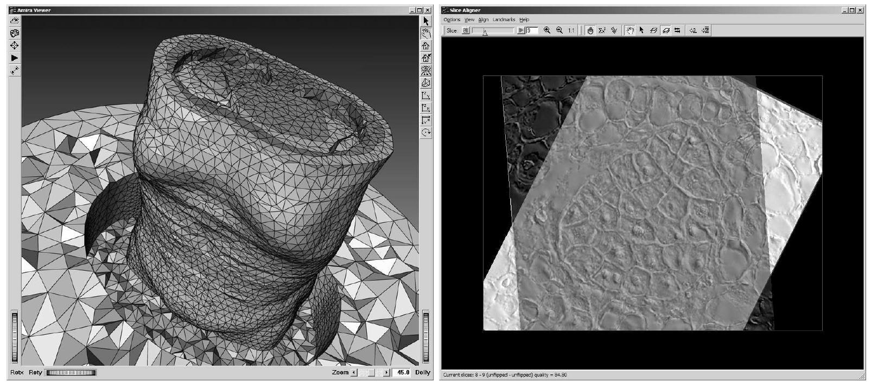
Task: Select the measuring tool in Amira Viewer
Action: pyautogui.click(x=15, y=71)
